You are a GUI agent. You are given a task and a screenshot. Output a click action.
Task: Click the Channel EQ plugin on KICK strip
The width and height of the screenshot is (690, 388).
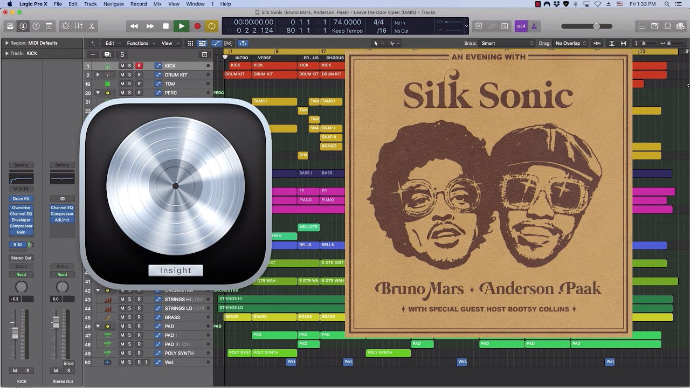[x=21, y=214]
